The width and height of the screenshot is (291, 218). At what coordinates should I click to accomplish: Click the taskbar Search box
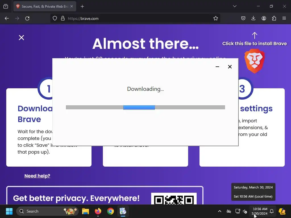[47, 211]
